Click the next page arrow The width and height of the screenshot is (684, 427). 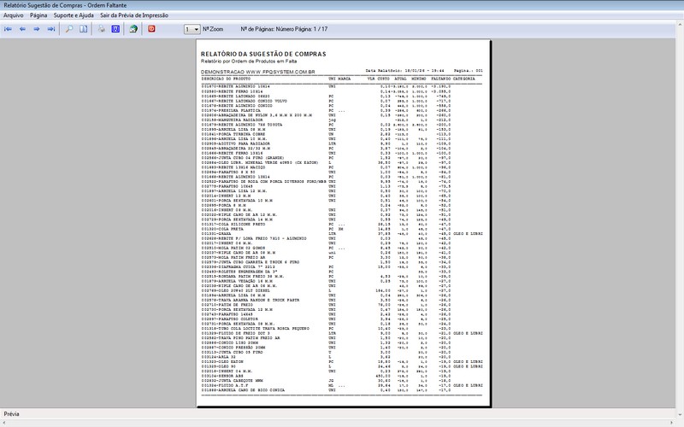click(38, 29)
